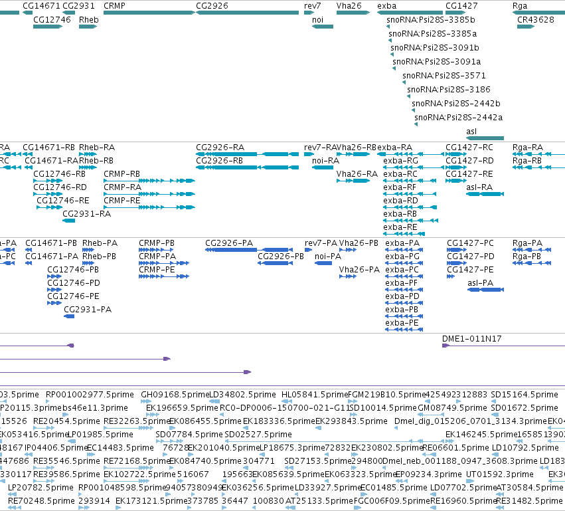
Task: Click the RE70248.5prime EST label
Action: click(41, 501)
